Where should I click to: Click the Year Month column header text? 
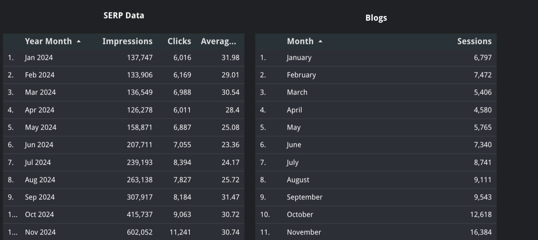(x=48, y=41)
